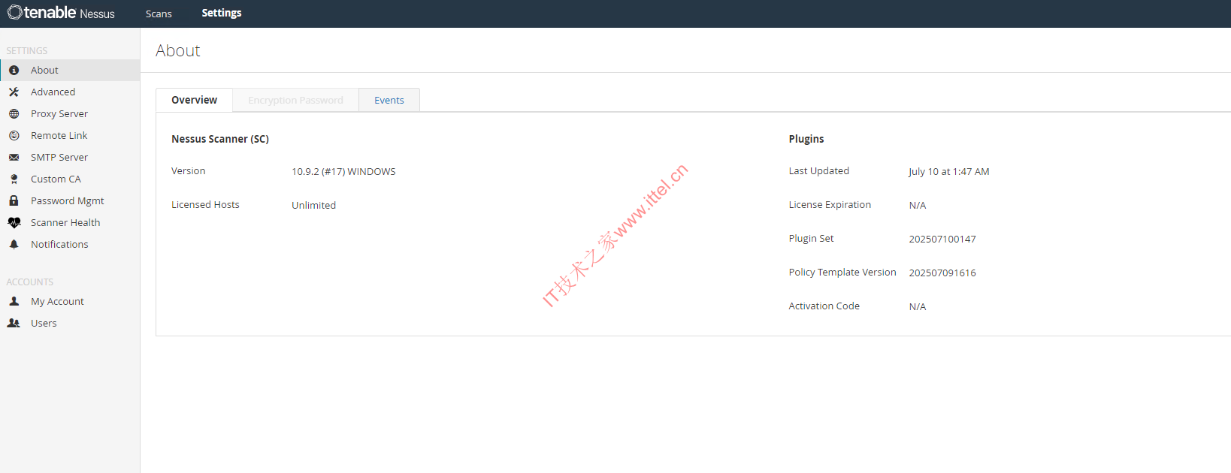
Task: Click the My Account person icon
Action: pos(14,301)
